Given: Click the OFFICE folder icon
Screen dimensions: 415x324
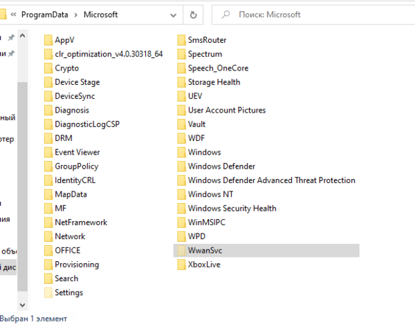Looking at the screenshot, I should point(48,251).
